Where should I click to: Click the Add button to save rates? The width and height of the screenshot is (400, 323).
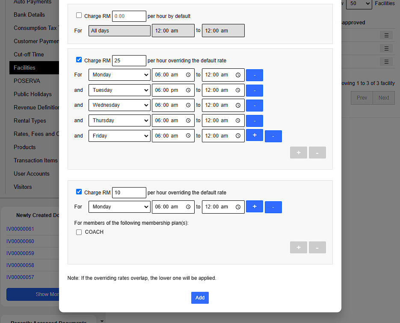[x=200, y=298]
